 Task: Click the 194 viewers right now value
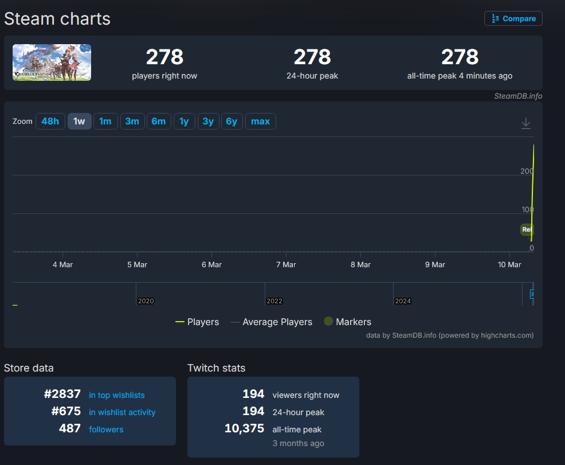[x=253, y=394]
